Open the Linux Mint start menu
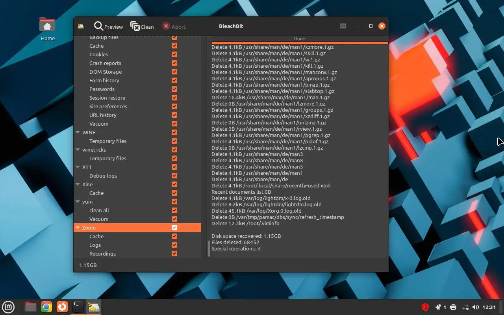This screenshot has height=315, width=504. [x=8, y=307]
